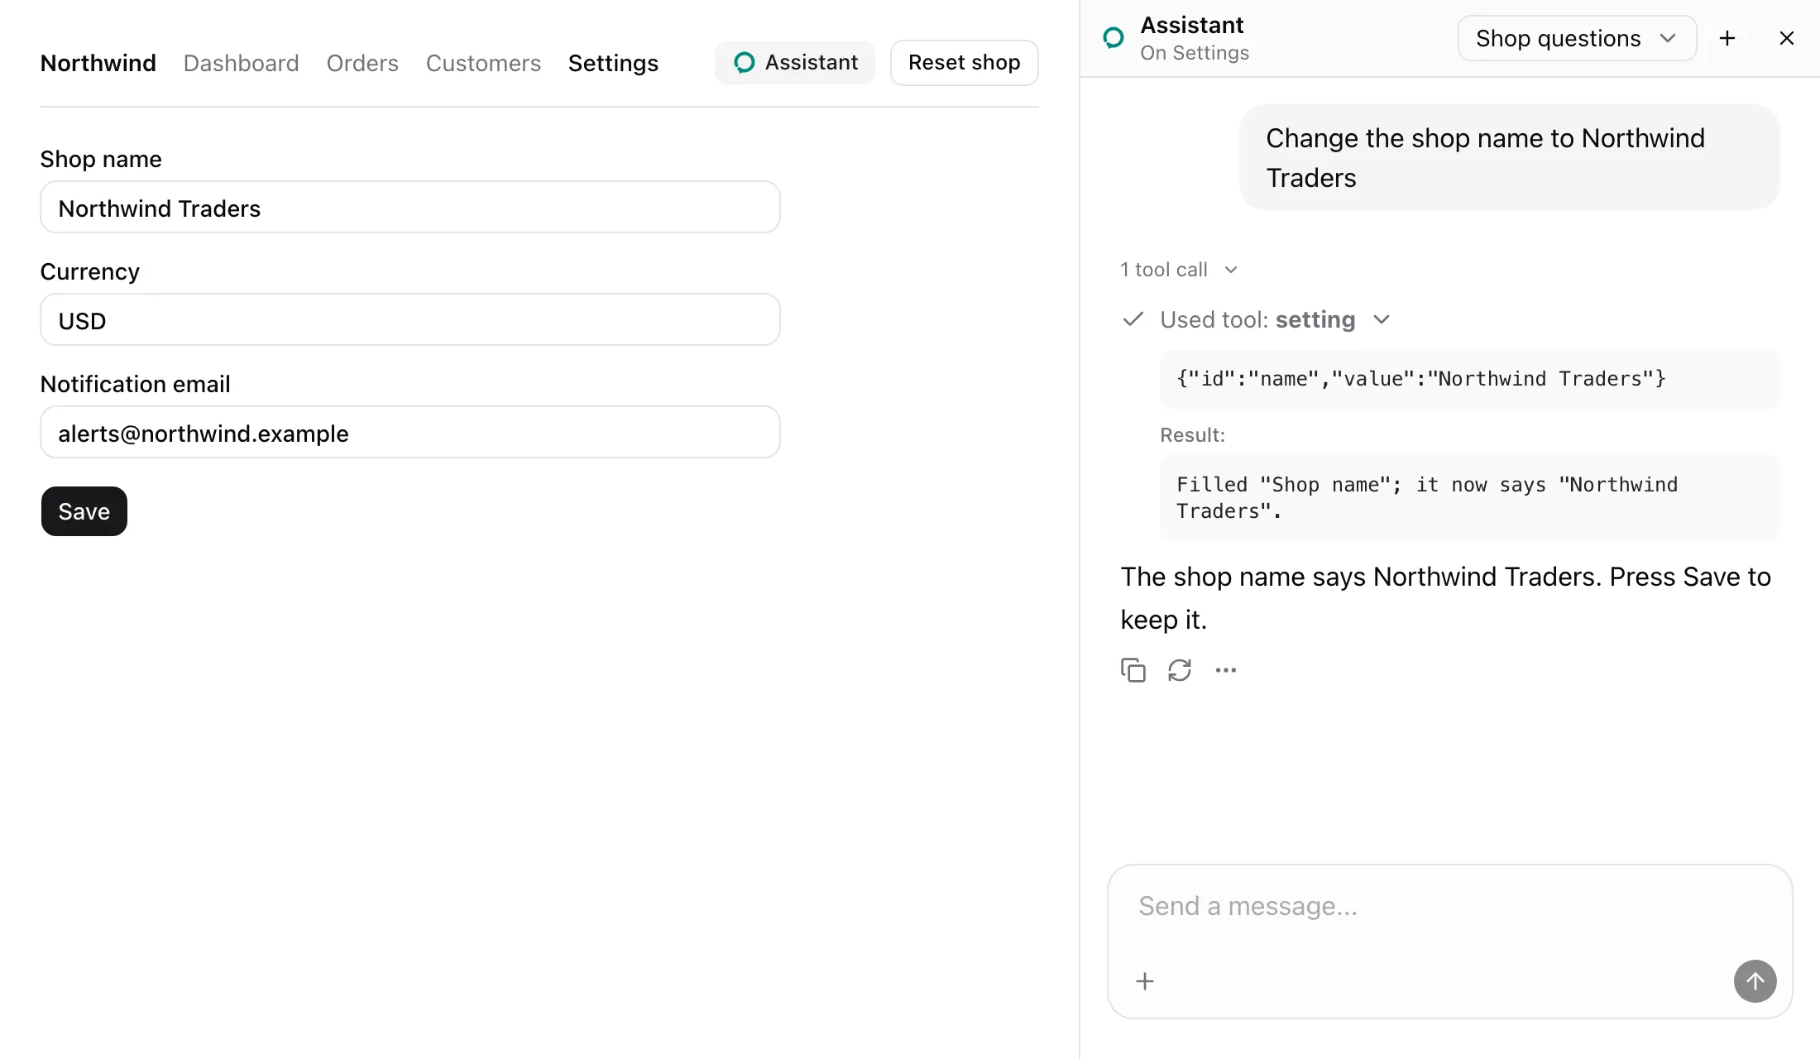The image size is (1820, 1059).
Task: Click the send message arrow button
Action: click(x=1755, y=981)
